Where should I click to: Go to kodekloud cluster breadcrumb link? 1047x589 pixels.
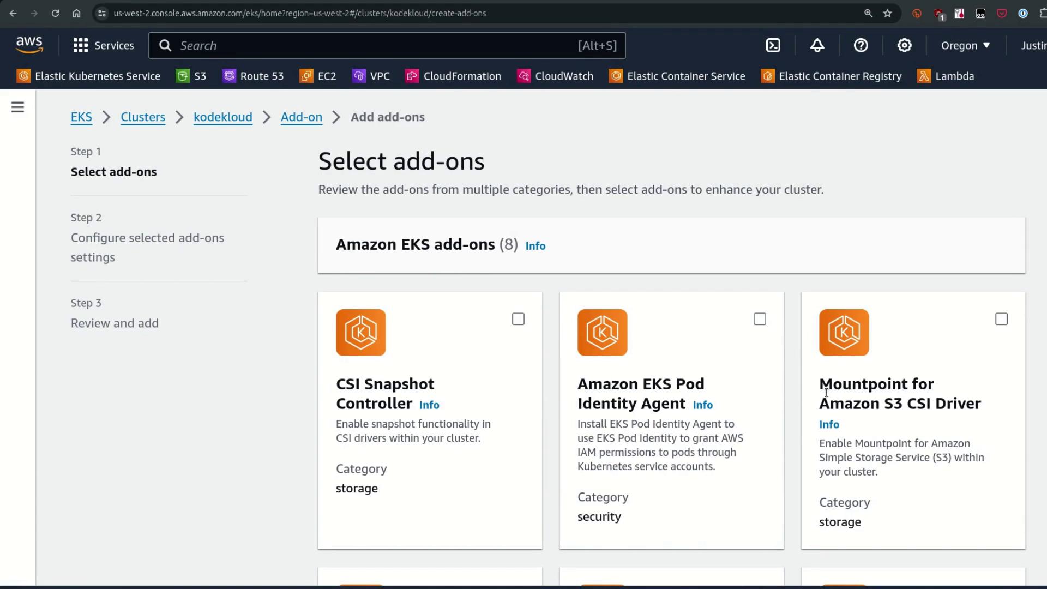(222, 117)
